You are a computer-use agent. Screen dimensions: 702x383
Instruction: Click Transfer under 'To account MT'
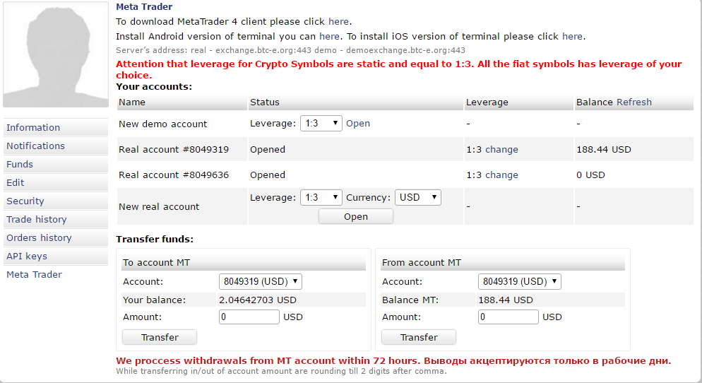coord(160,337)
